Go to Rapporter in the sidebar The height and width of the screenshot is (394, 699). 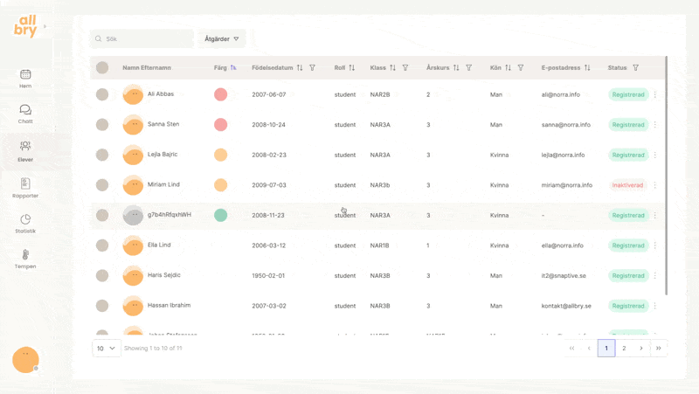coord(25,188)
